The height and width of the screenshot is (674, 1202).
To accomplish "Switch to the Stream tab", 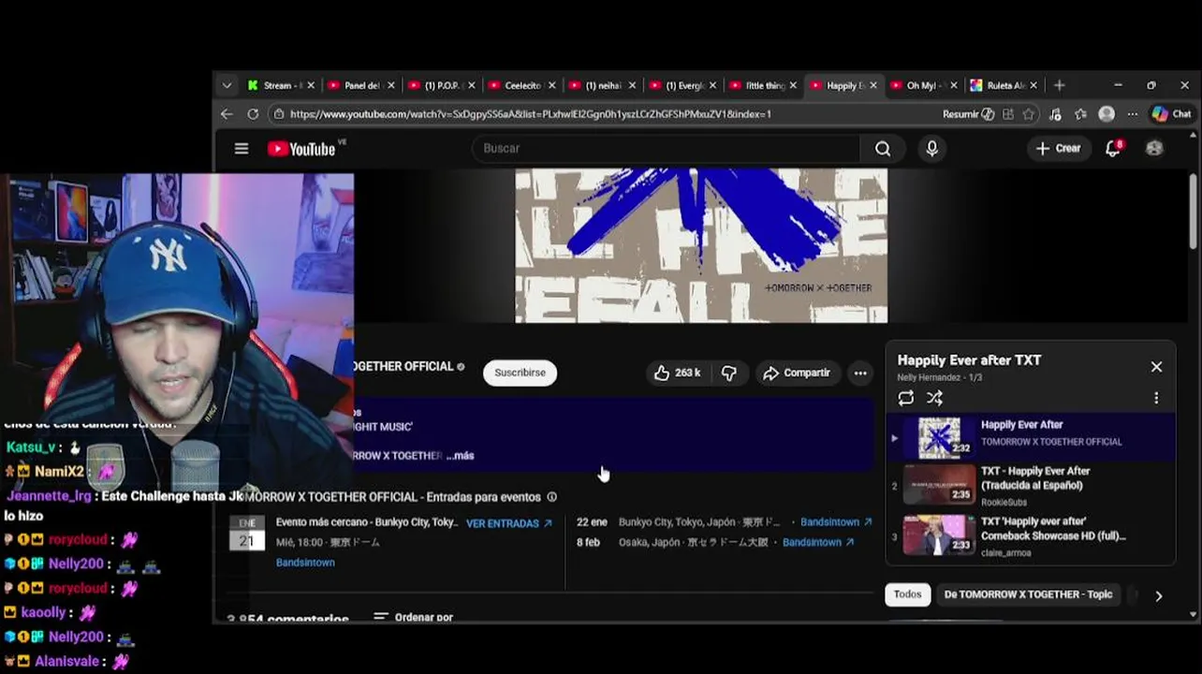I will click(281, 85).
